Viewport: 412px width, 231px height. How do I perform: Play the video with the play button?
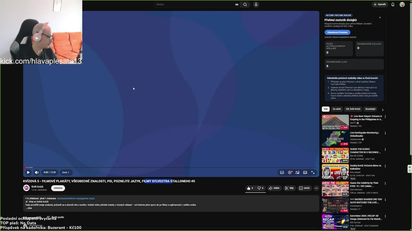click(28, 172)
